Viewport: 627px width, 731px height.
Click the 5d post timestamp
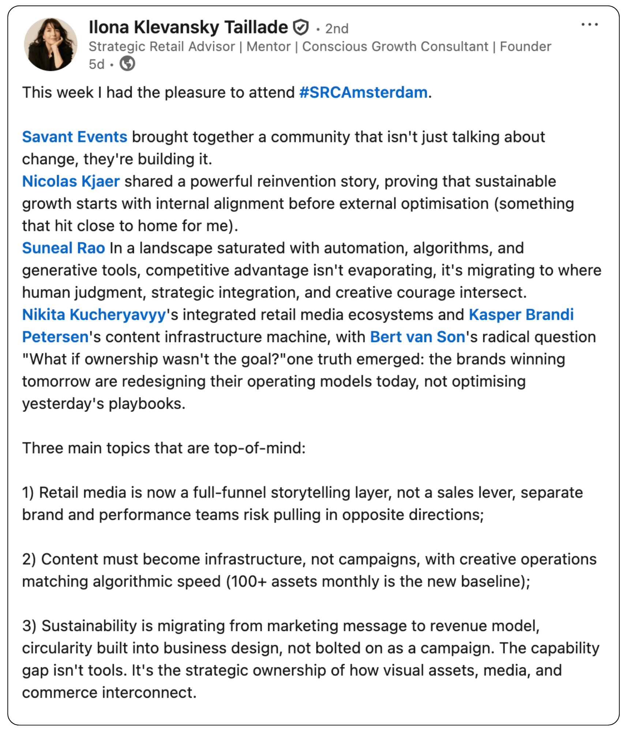[x=97, y=64]
